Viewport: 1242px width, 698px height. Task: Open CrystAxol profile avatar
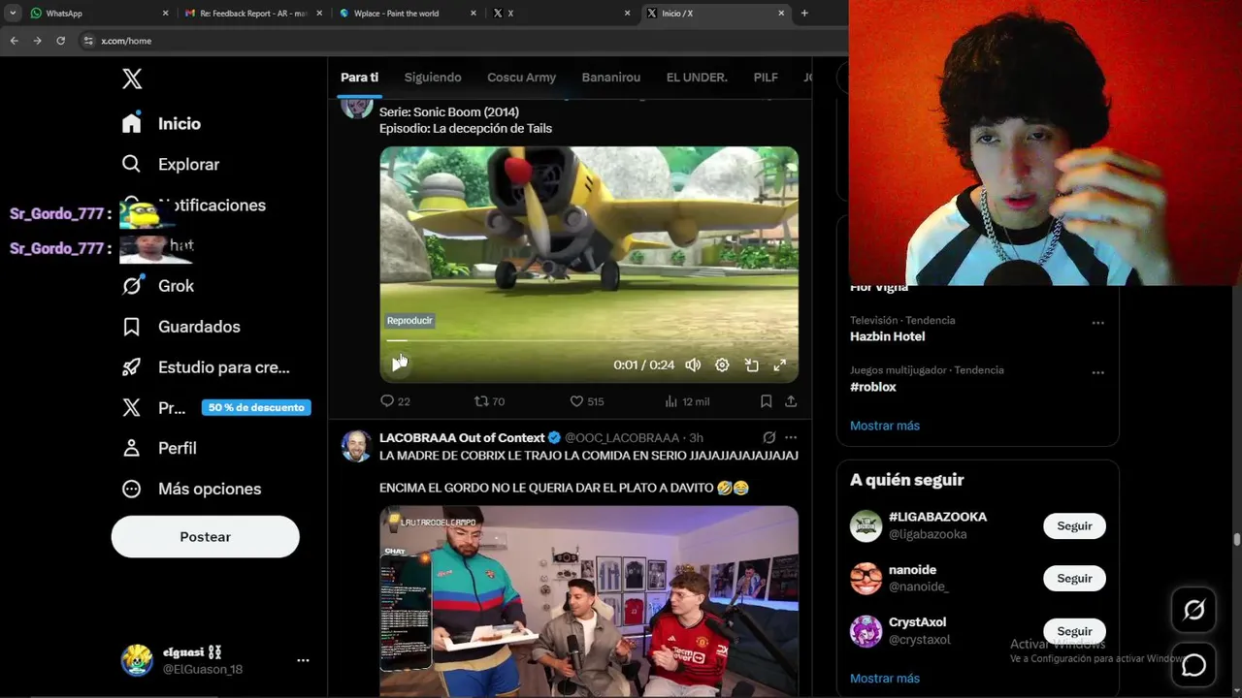click(866, 630)
